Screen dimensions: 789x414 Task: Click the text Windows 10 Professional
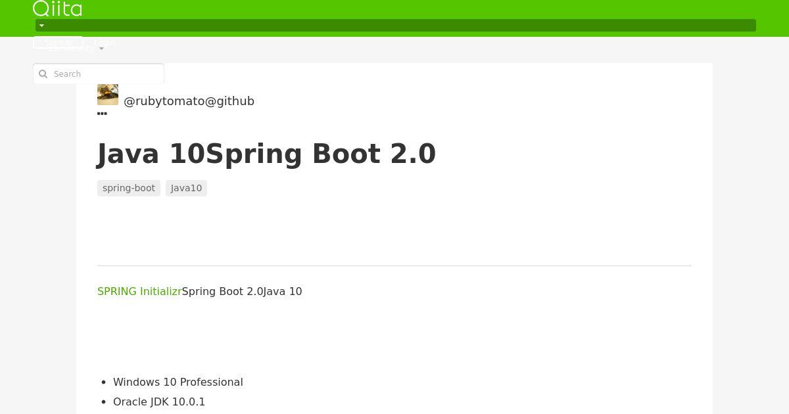click(178, 382)
